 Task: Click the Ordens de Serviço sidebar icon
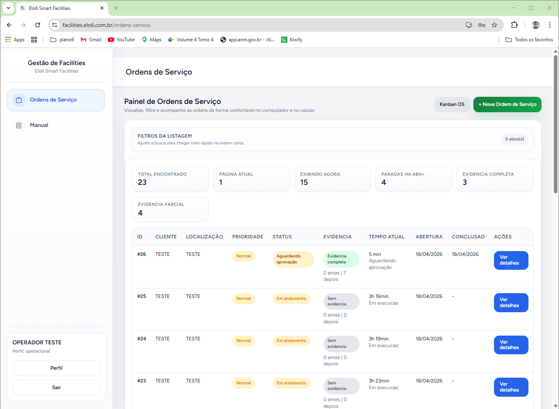(x=19, y=100)
